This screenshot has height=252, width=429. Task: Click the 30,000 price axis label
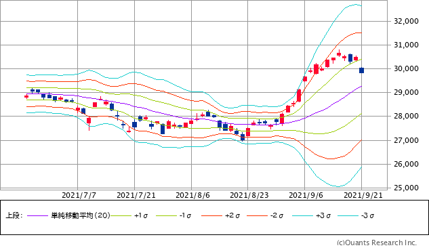point(406,68)
